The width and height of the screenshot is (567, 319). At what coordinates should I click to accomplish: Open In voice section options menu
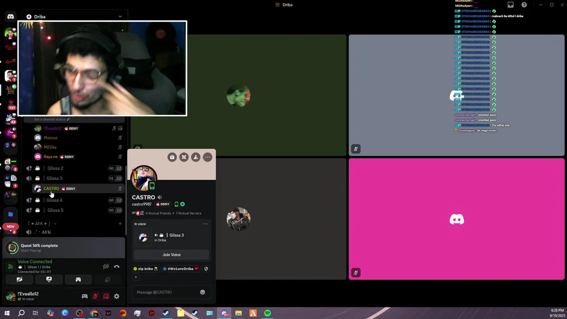coord(205,224)
